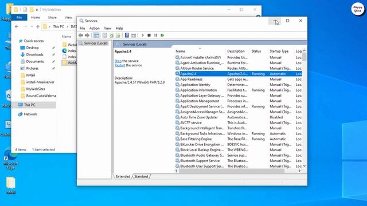Click the Stop Service square icon
This screenshot has height=206, width=367.
(149, 35)
